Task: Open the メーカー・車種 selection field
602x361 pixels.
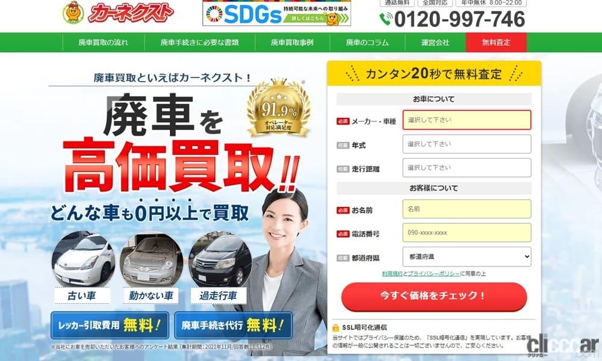Action: (467, 120)
